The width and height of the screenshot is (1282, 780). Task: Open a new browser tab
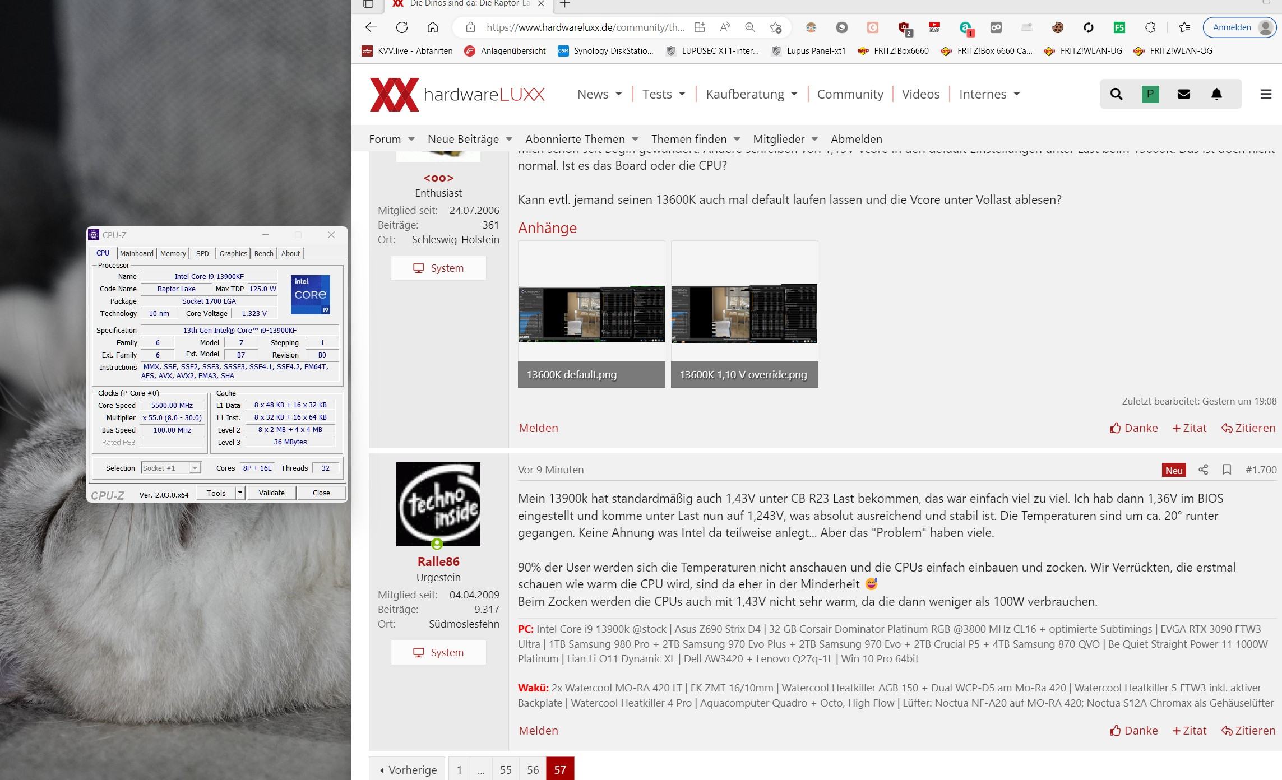[x=565, y=4]
